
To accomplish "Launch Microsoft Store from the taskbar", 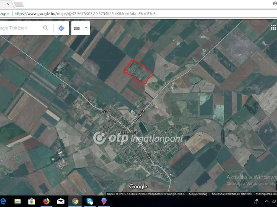I will coord(32,201).
